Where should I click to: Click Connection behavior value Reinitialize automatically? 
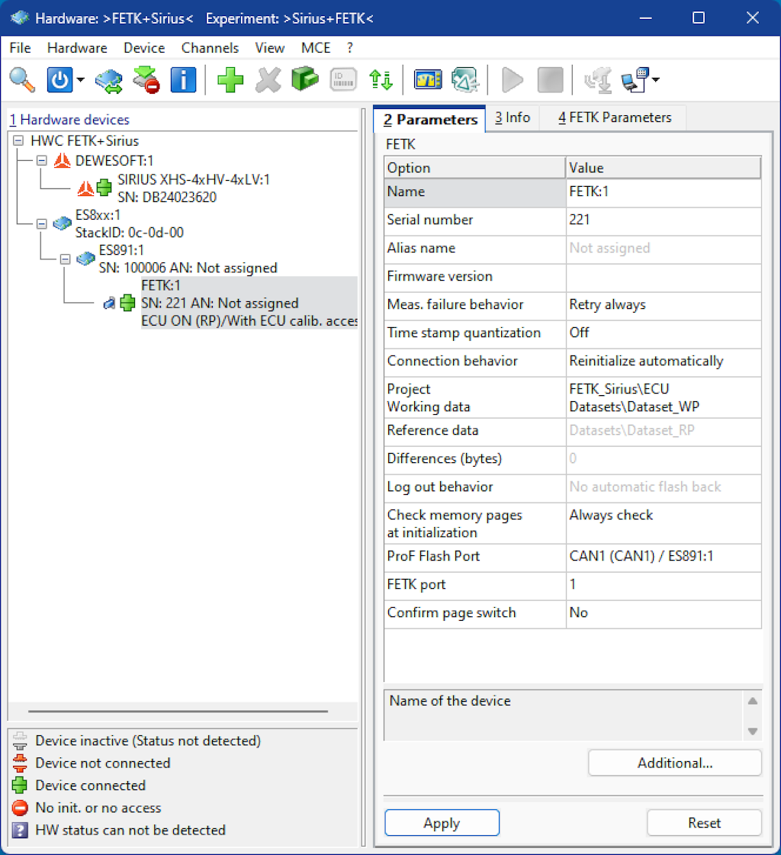tap(664, 362)
